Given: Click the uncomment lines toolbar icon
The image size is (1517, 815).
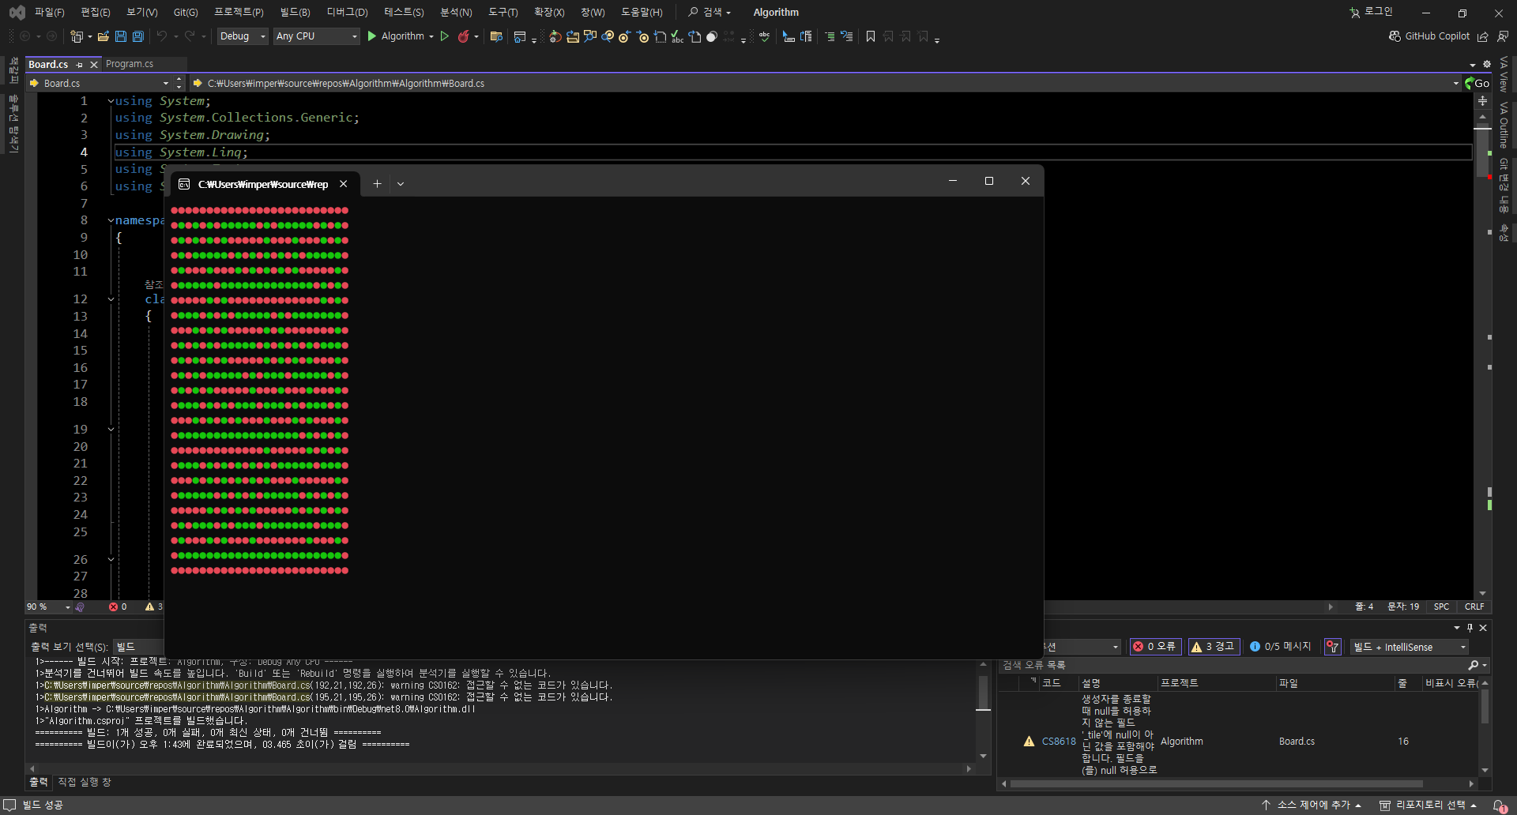Looking at the screenshot, I should point(847,36).
